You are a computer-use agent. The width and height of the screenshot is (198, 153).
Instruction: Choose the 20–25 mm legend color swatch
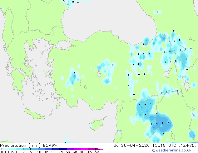(x=56, y=149)
